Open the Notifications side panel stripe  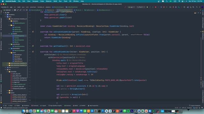pyautogui.click(x=203, y=35)
